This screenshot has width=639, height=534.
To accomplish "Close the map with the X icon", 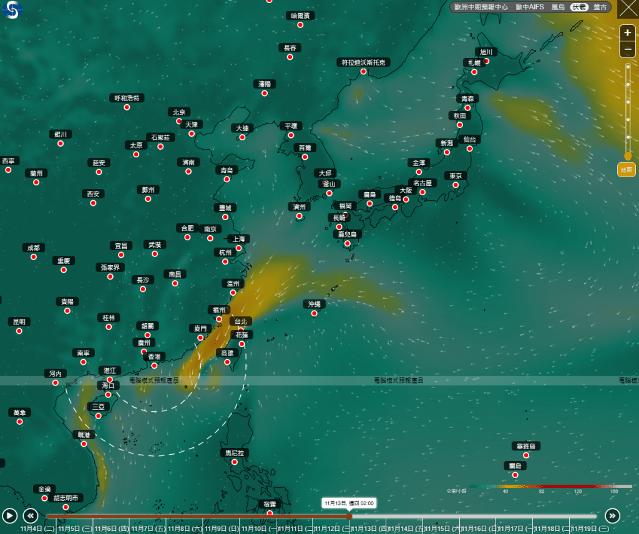I will (627, 9).
